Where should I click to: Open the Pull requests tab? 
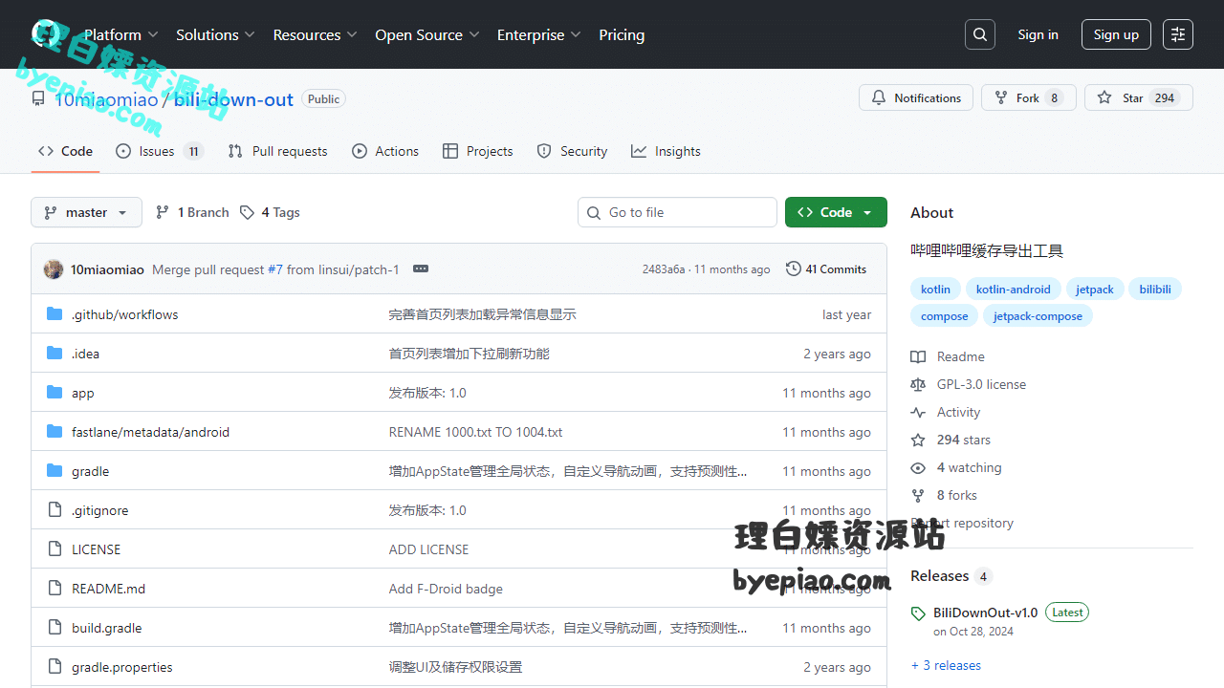click(277, 151)
